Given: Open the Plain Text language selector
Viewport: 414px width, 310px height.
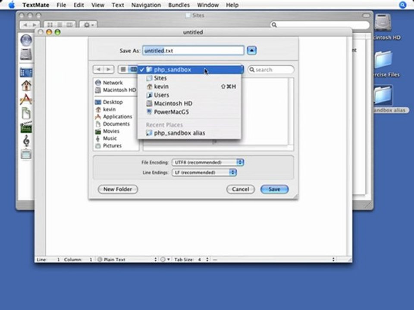Looking at the screenshot, I should [x=127, y=259].
